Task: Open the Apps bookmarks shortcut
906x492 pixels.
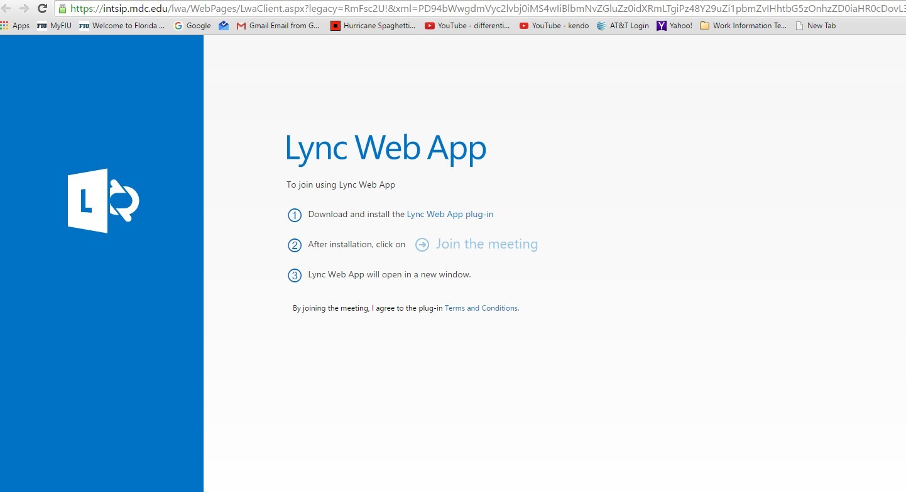Action: [15, 26]
